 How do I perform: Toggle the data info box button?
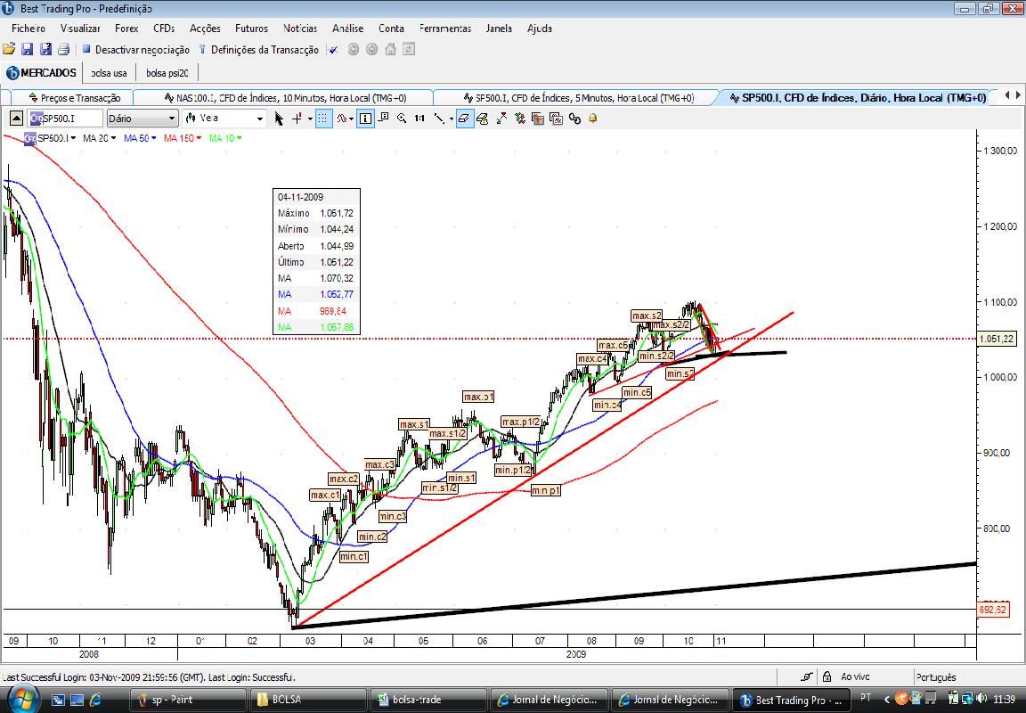pos(365,119)
